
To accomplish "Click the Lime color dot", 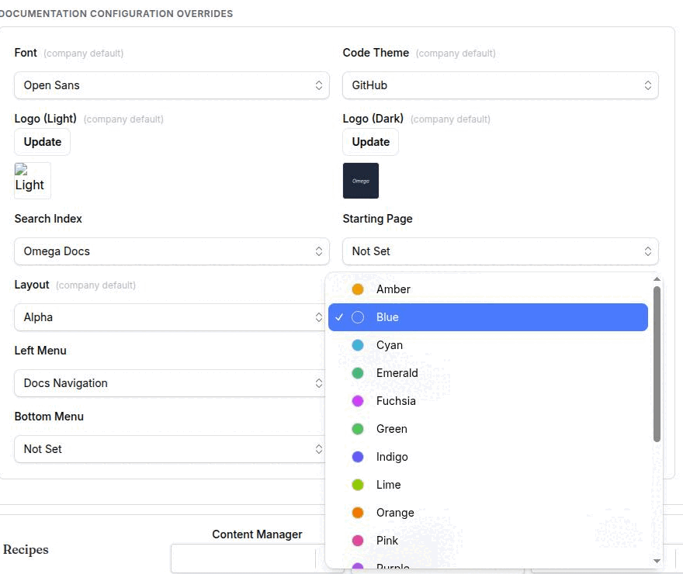I will pos(358,484).
